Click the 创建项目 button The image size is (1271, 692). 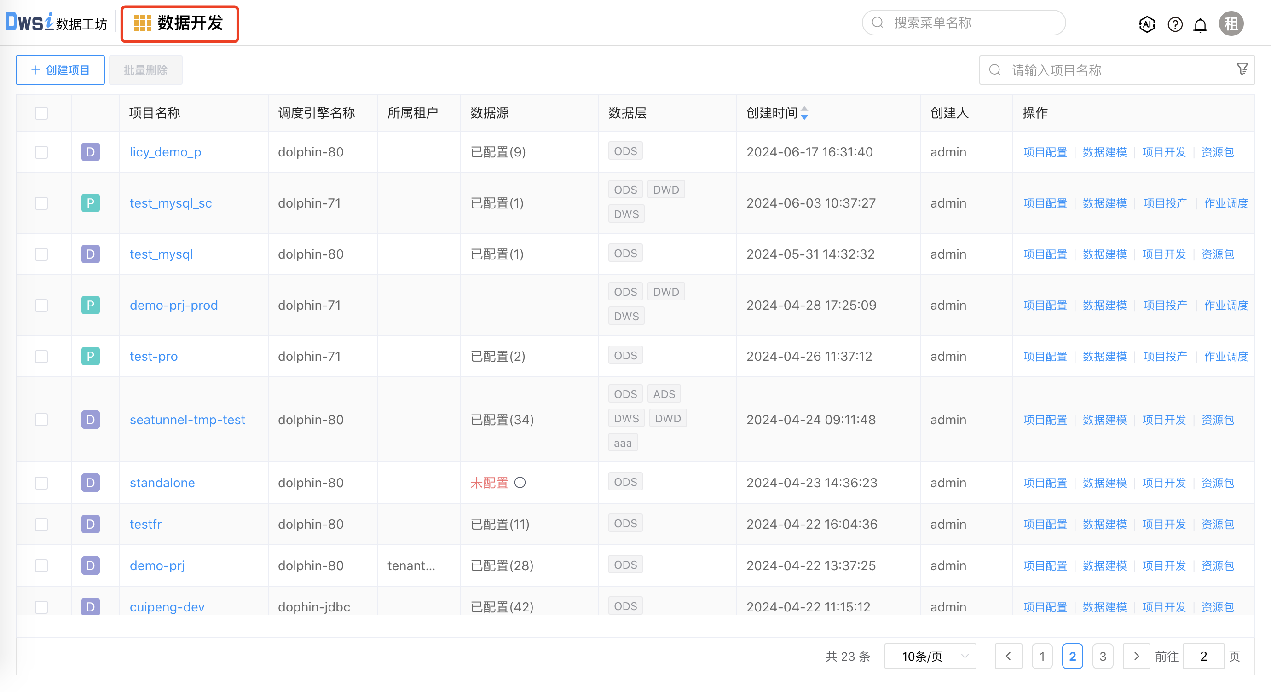pos(60,70)
